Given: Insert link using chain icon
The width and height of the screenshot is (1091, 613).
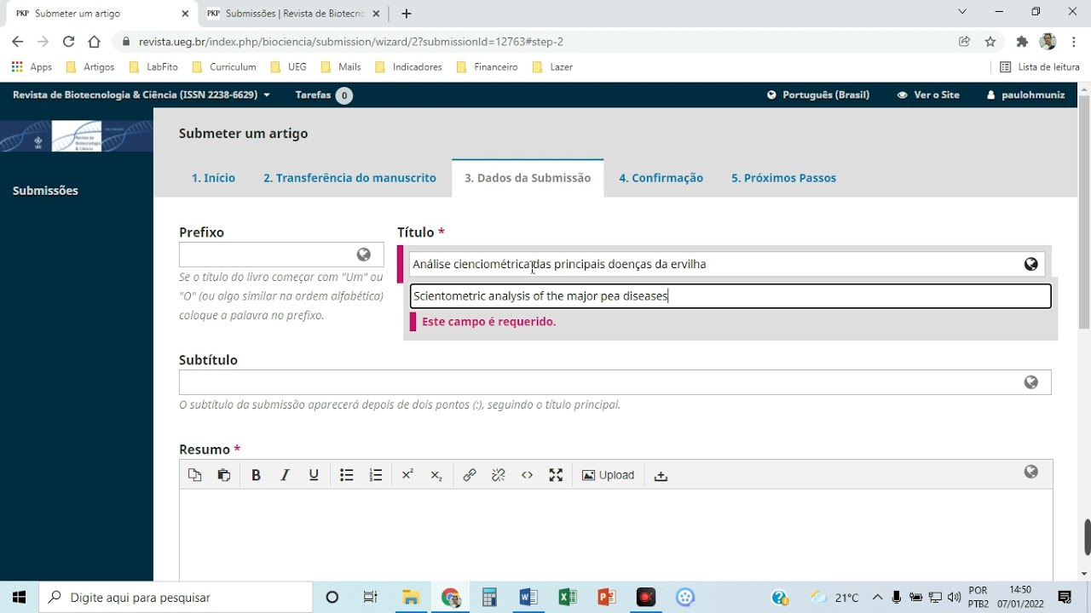Looking at the screenshot, I should [x=470, y=475].
